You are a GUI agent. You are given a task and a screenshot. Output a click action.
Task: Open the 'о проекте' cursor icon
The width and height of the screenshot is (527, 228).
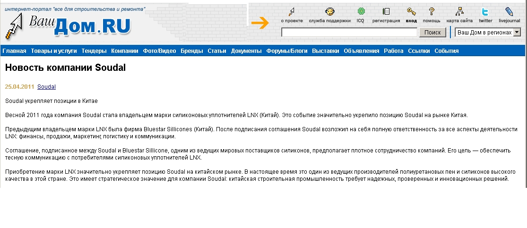click(x=292, y=12)
